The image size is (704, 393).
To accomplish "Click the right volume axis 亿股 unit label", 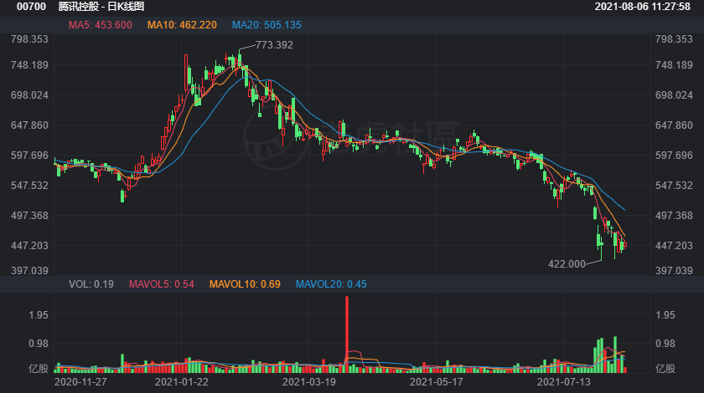I will (665, 369).
